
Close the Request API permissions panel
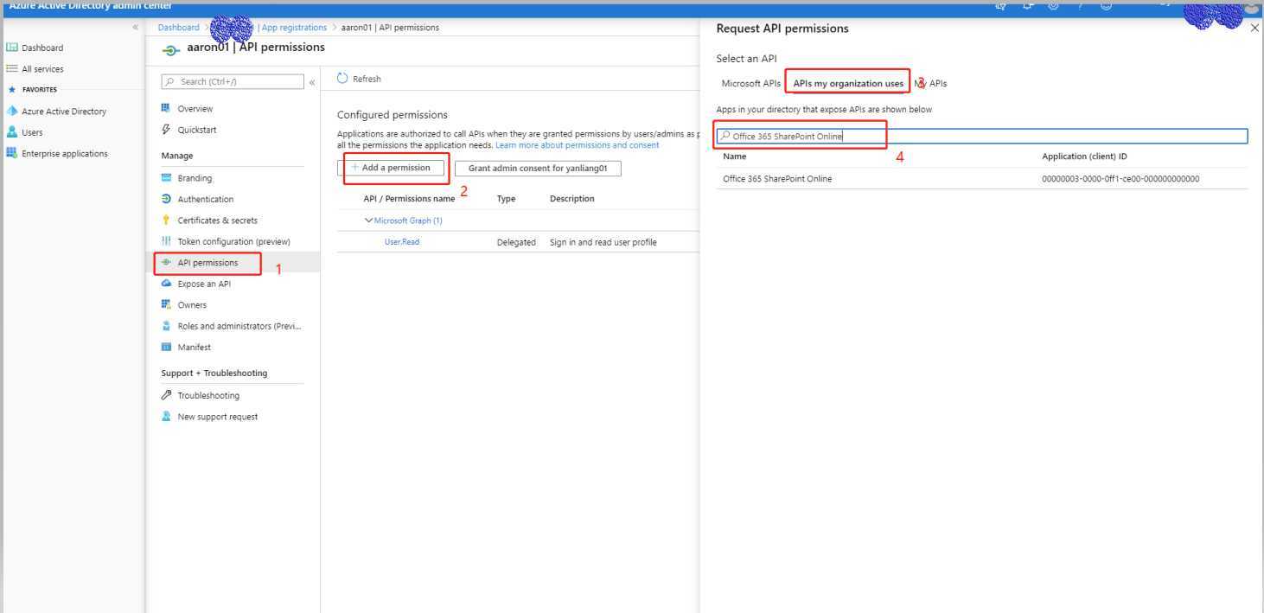click(x=1255, y=29)
